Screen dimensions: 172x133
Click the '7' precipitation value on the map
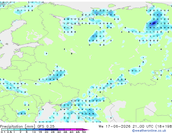pos(93,36)
